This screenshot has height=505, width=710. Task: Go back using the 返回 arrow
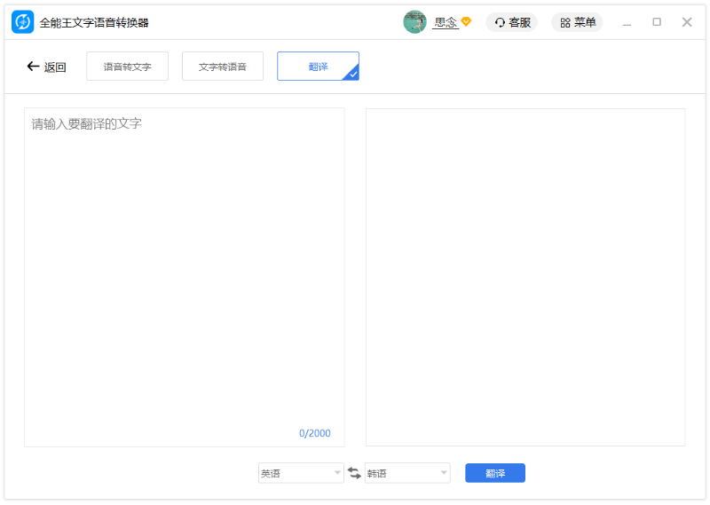pyautogui.click(x=46, y=67)
